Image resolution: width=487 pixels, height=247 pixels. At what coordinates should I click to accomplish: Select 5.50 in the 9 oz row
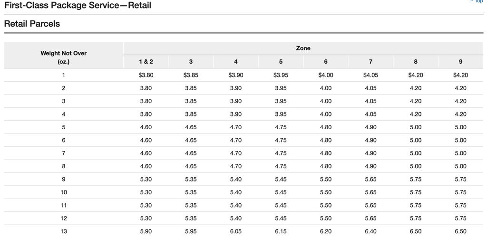(x=326, y=180)
